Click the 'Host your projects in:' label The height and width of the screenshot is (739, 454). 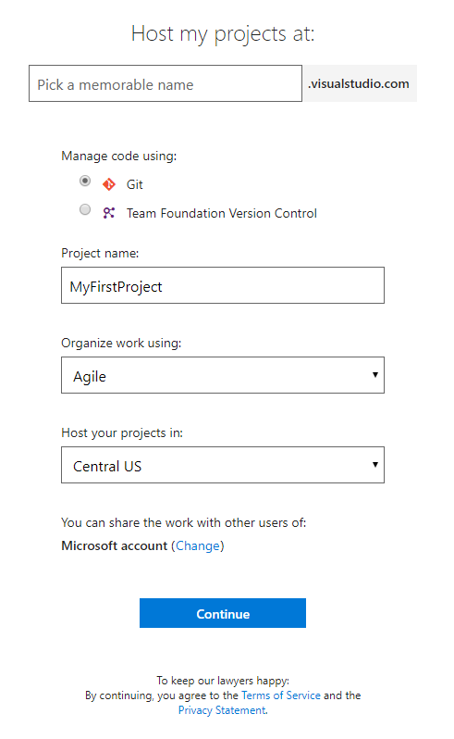tap(122, 432)
